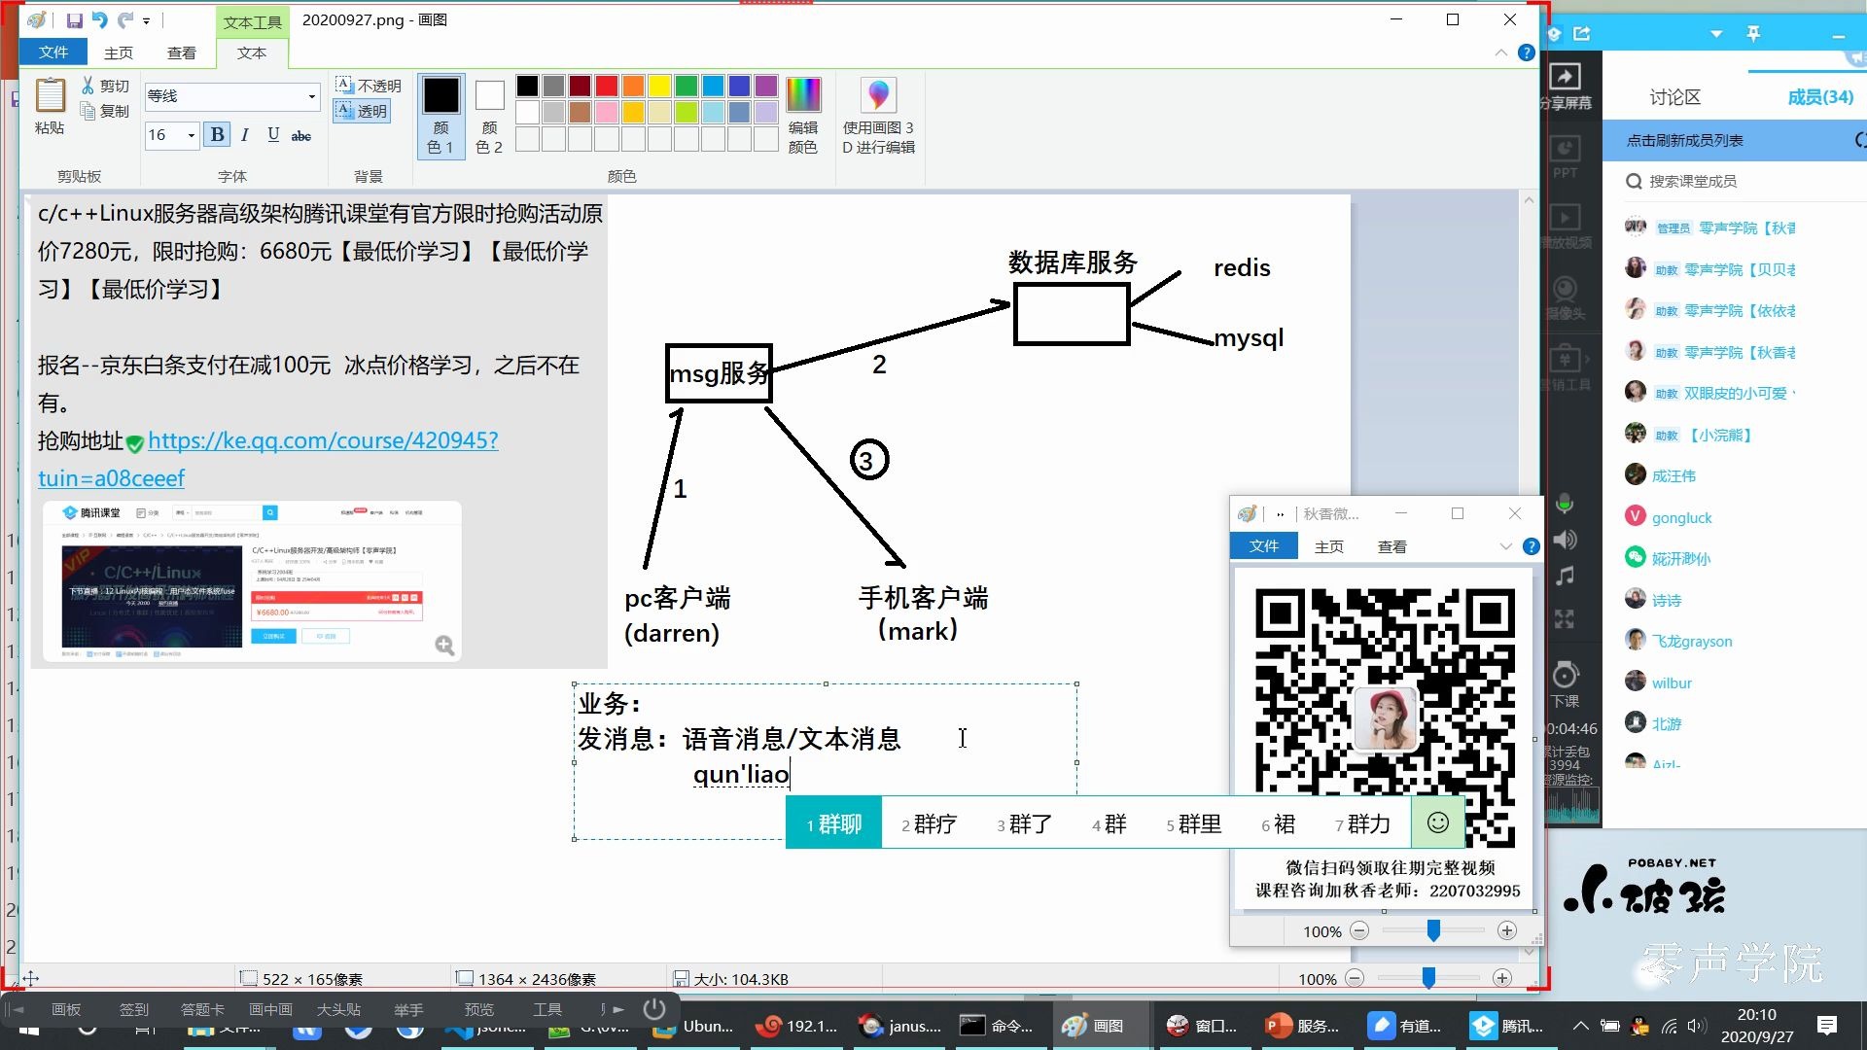Toggle Bold text formatting
The height and width of the screenshot is (1050, 1867).
point(217,135)
